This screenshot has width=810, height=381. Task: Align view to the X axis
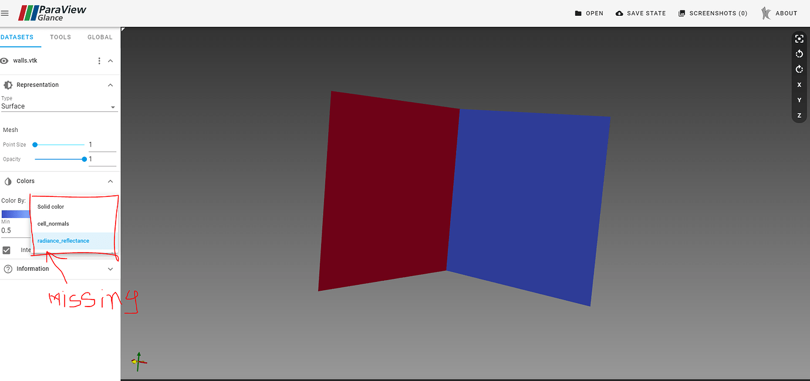799,85
